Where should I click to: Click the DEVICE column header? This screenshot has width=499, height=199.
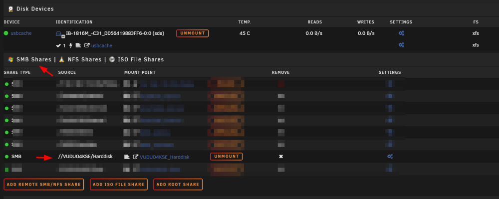click(12, 22)
